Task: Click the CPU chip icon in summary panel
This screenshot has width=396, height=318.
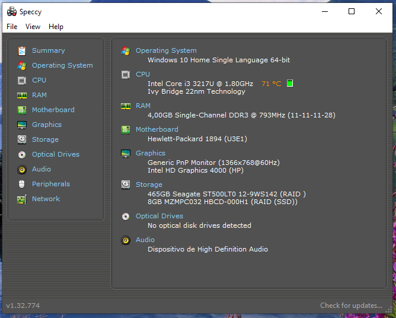Action: (x=126, y=75)
